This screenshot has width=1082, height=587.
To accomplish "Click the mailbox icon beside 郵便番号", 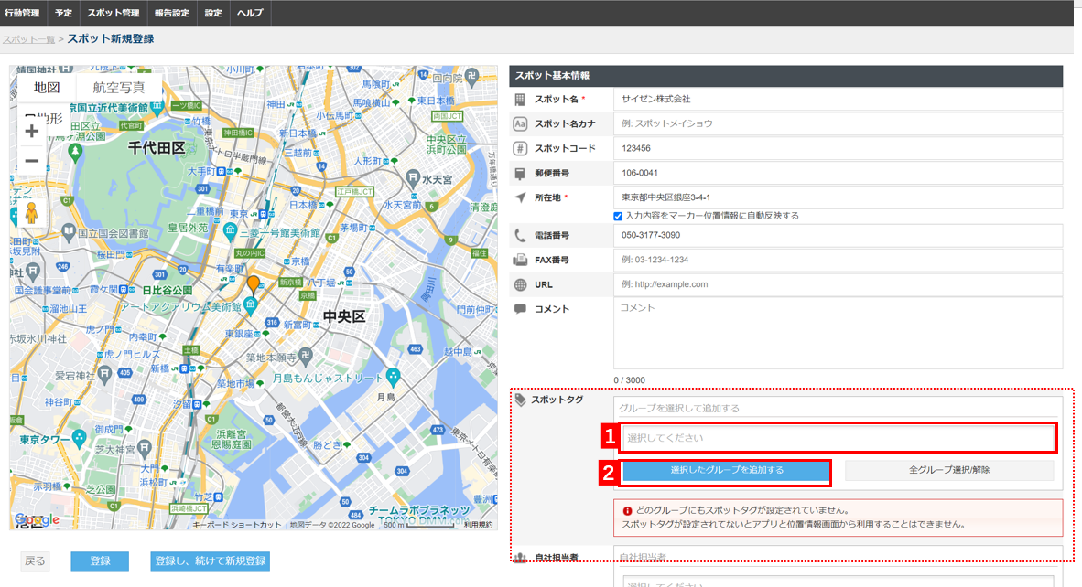I will pos(520,173).
